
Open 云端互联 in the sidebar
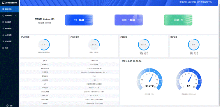tap(9, 35)
